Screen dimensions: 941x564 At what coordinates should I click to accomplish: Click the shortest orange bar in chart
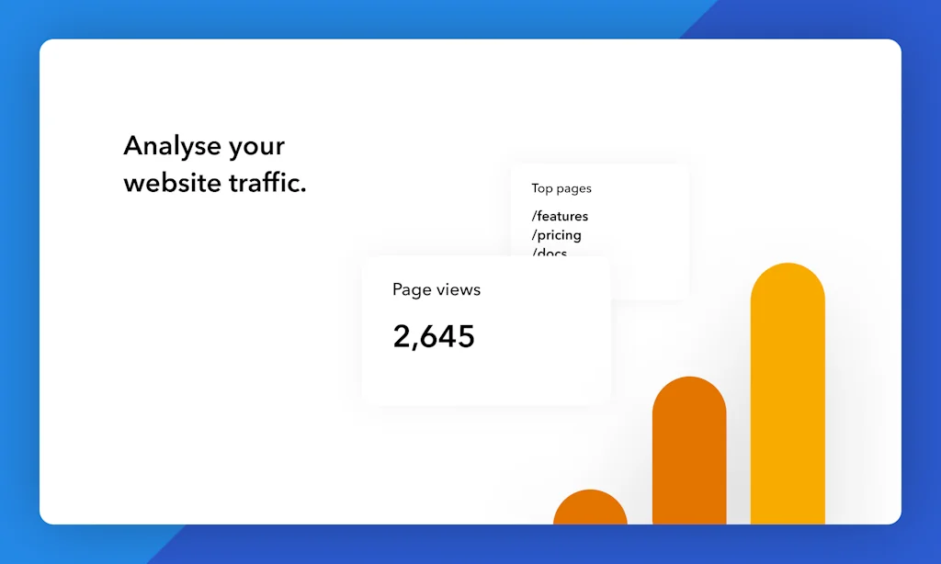(x=590, y=507)
